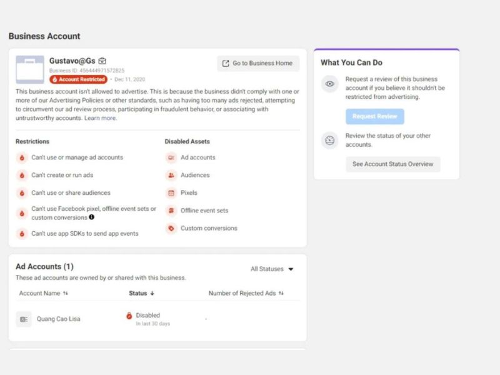500x375 pixels.
Task: Click the Request Review button
Action: (x=375, y=116)
